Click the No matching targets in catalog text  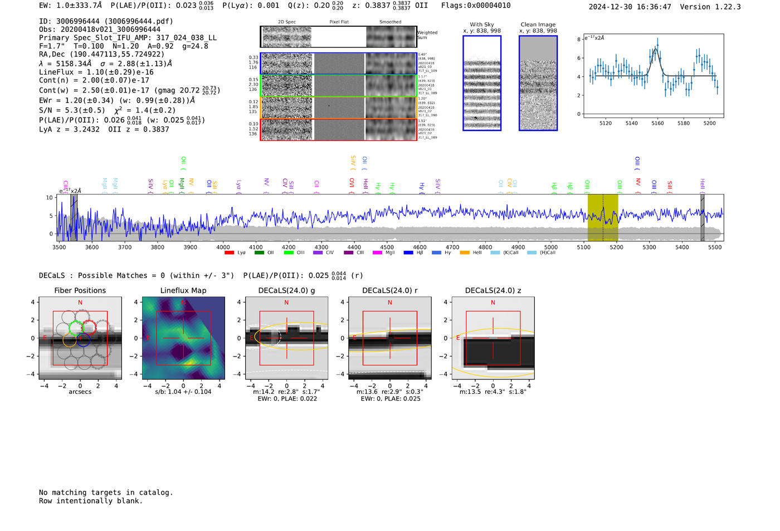tap(106, 493)
